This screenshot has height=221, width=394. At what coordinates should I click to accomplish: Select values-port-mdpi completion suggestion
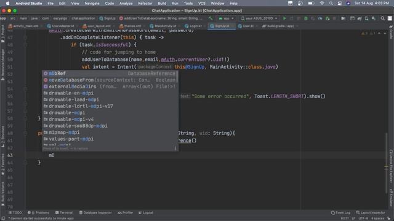[x=110, y=139]
